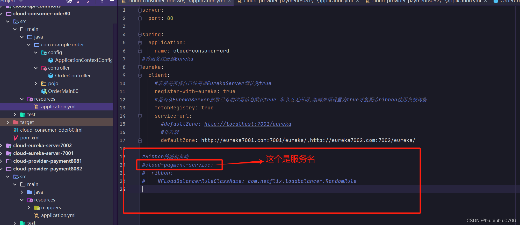Collapse the controller package
The width and height of the screenshot is (520, 225).
coord(36,68)
